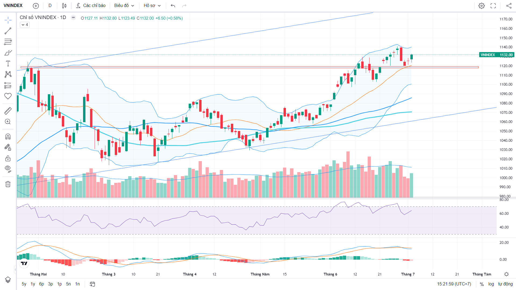Select the 1p time range
The image size is (516, 290).
point(59,284)
